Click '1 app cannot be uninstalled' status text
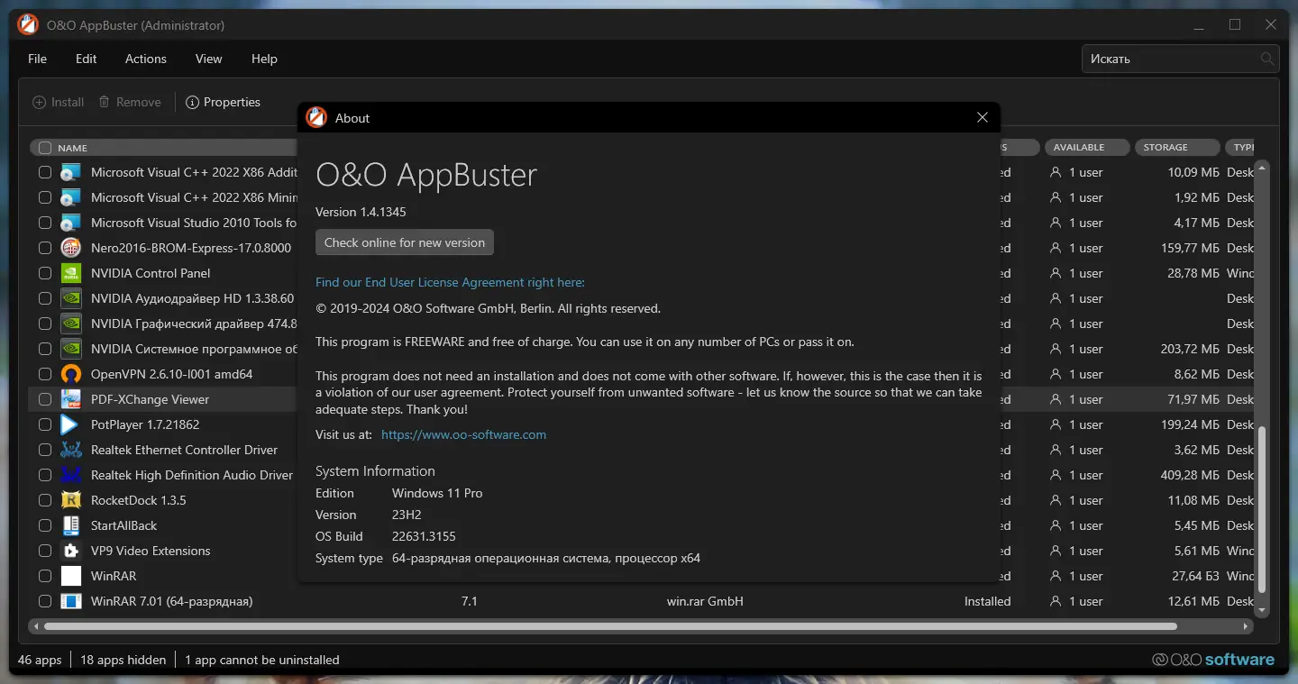1298x684 pixels. click(x=262, y=660)
